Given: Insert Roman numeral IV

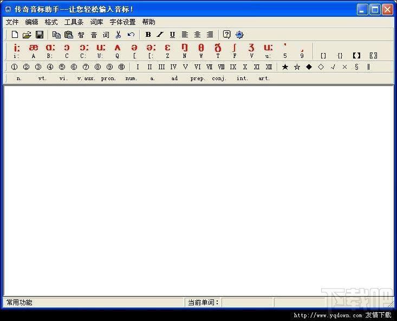Looking at the screenshot, I should tap(173, 67).
